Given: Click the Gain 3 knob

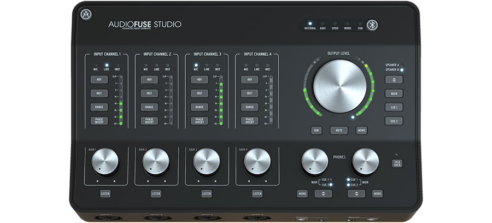Looking at the screenshot, I should click(x=207, y=162).
